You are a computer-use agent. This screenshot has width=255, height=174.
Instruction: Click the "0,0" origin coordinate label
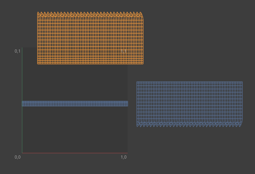[17, 157]
